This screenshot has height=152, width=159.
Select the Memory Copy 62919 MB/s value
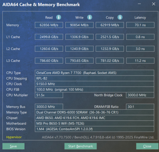click(110, 25)
